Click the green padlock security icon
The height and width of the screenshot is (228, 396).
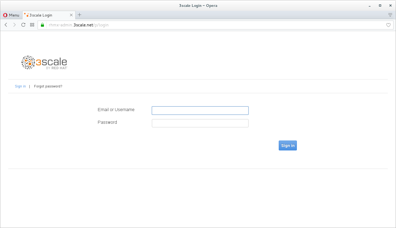pyautogui.click(x=42, y=25)
